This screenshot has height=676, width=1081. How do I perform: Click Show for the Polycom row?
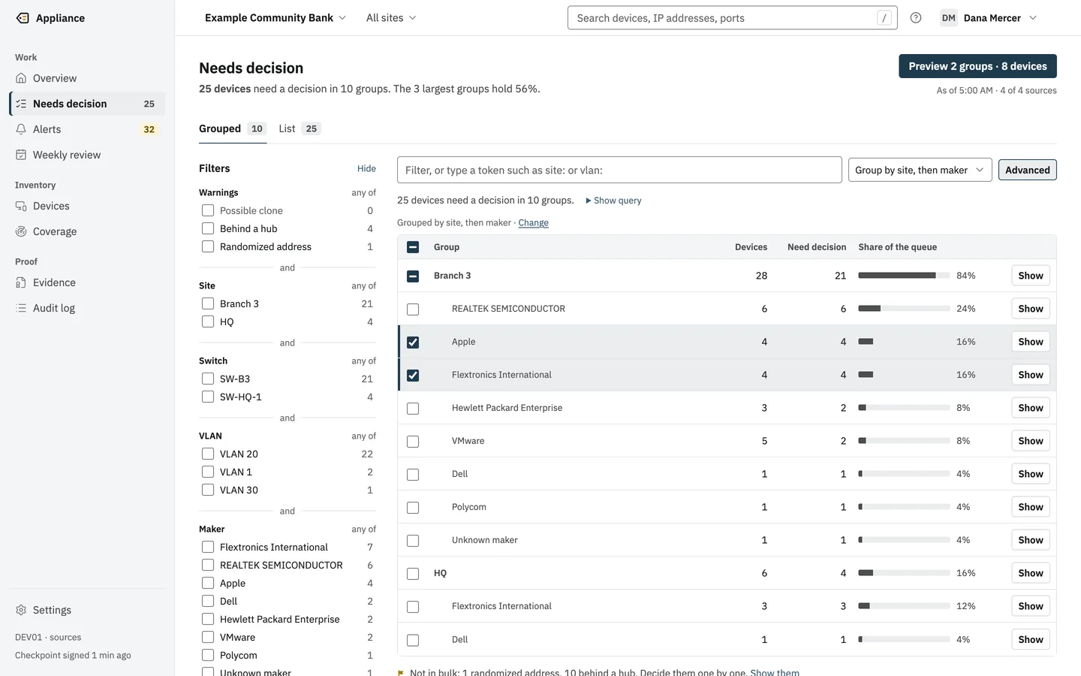point(1030,507)
